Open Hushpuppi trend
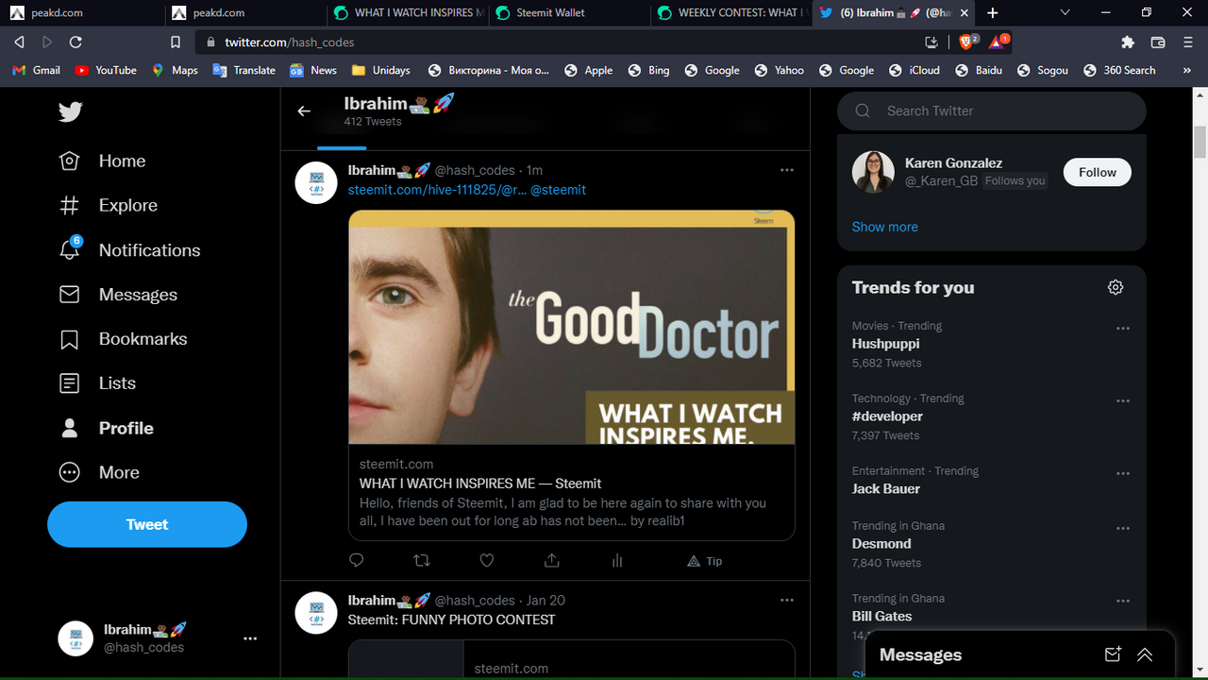 pyautogui.click(x=885, y=344)
